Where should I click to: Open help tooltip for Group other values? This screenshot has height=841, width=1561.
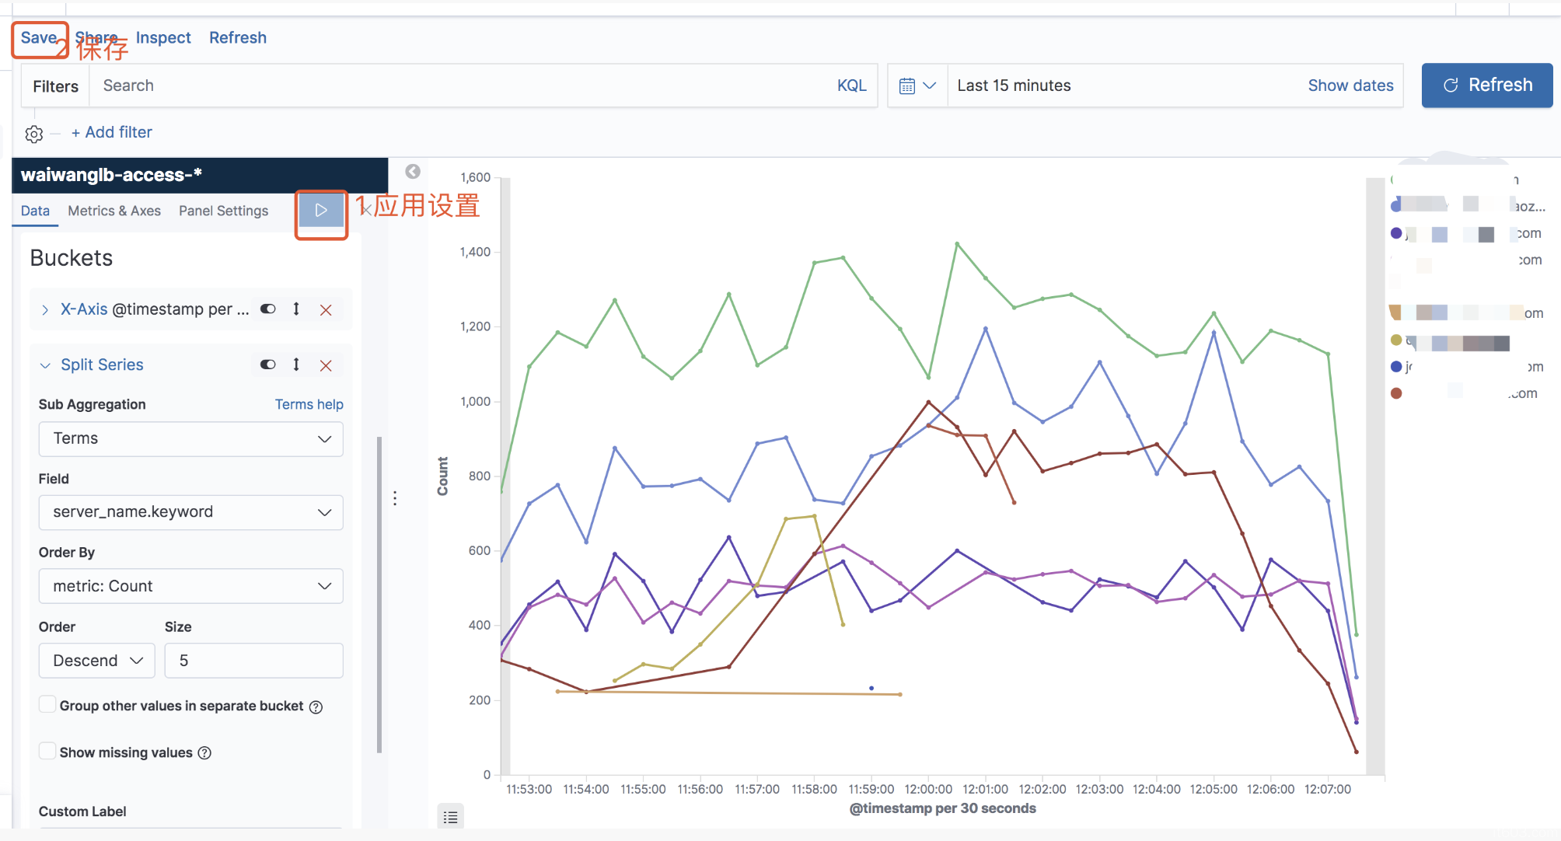(316, 707)
